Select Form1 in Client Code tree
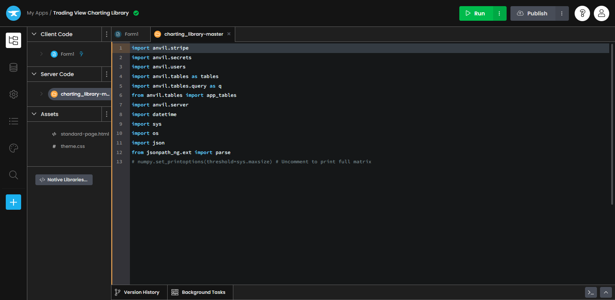615x300 pixels. 67,54
